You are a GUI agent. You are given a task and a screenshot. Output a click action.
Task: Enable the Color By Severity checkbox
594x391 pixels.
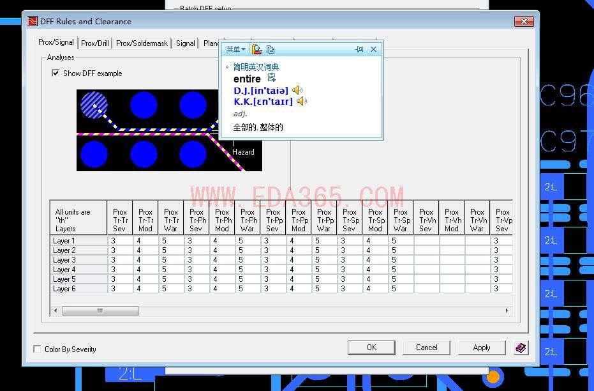point(37,349)
